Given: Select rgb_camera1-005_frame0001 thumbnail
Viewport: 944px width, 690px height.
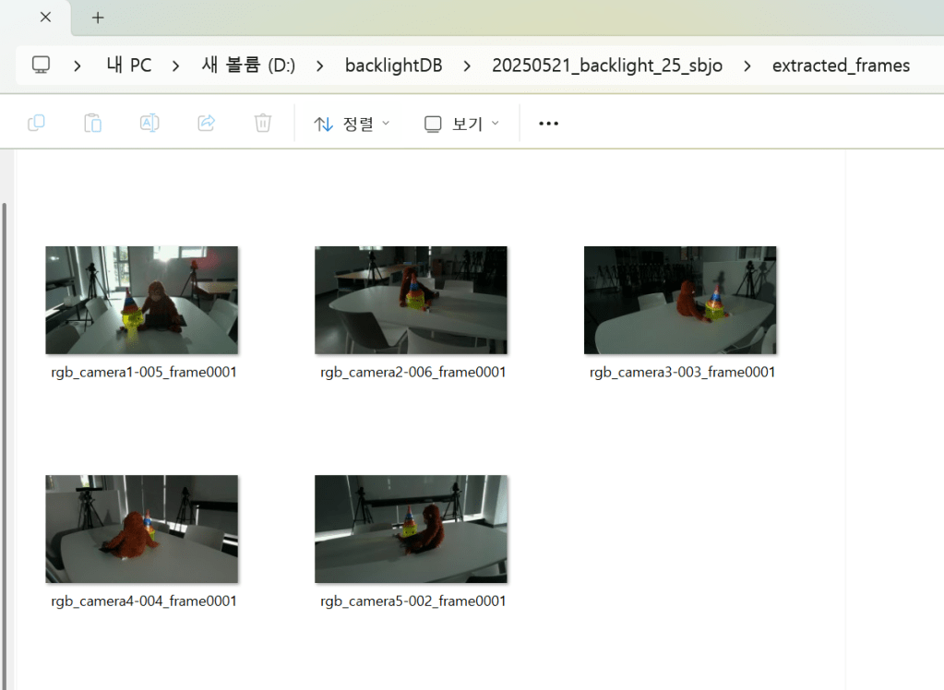Looking at the screenshot, I should [142, 300].
